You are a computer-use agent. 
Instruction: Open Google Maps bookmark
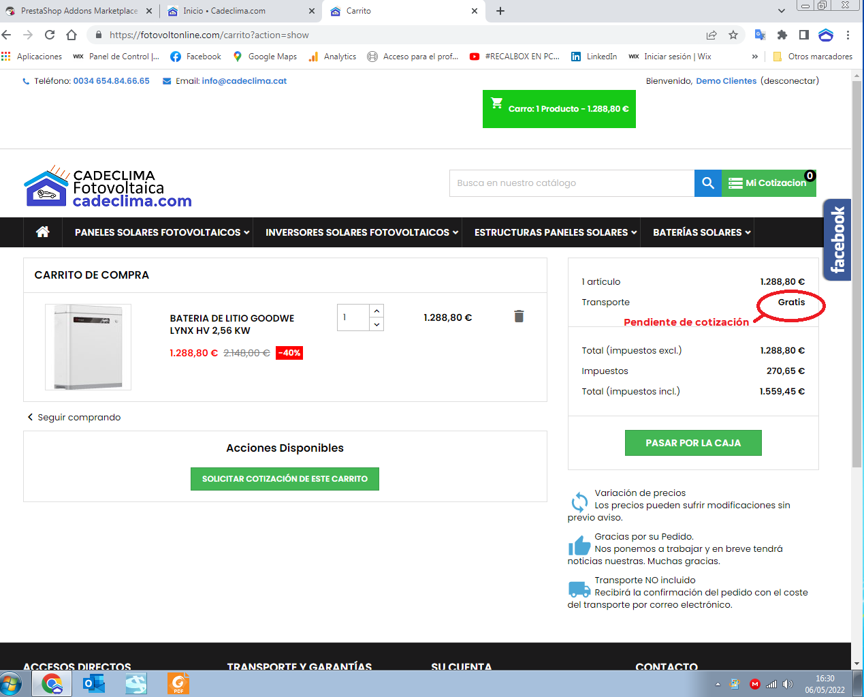pyautogui.click(x=265, y=57)
